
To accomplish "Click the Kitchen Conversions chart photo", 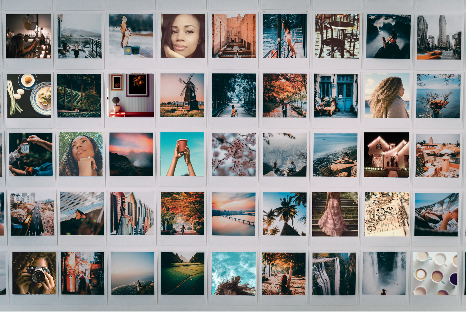I will (x=387, y=214).
